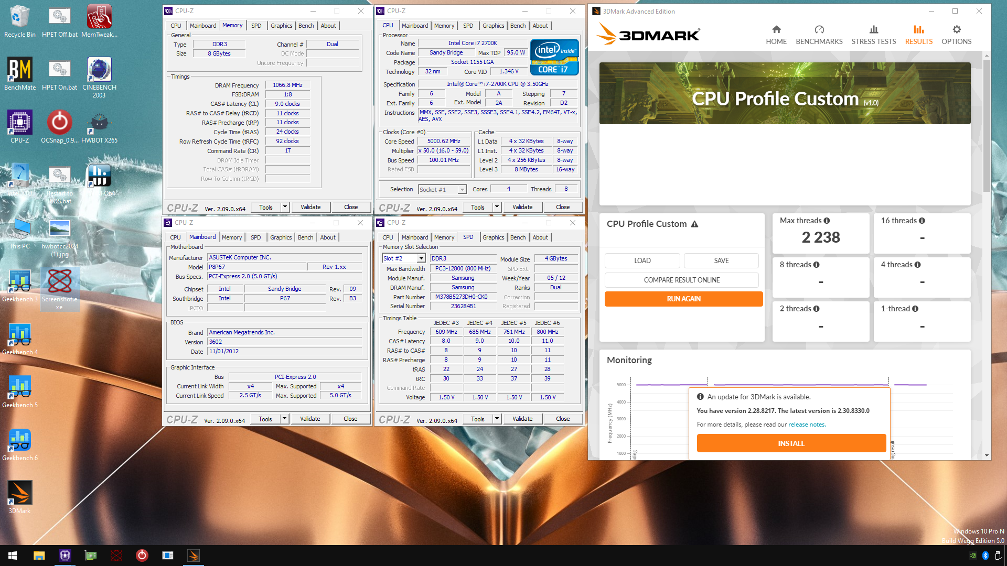Open the This PC desktop icon
Screen dimensions: 1007x566
(20, 233)
